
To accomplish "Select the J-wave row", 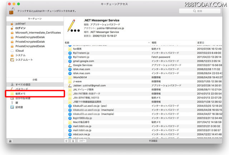I will click(143, 81).
